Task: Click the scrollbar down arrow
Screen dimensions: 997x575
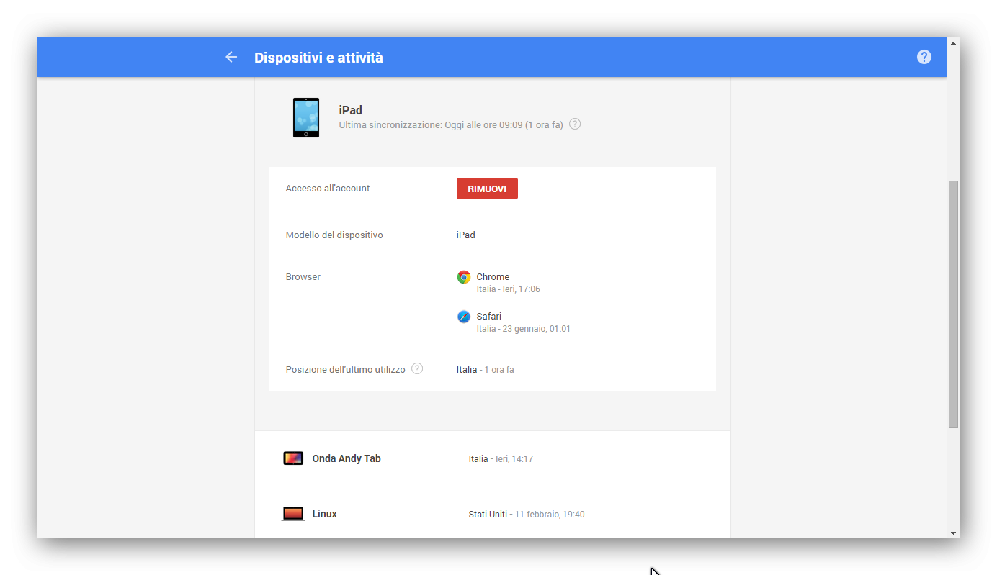Action: (x=954, y=533)
